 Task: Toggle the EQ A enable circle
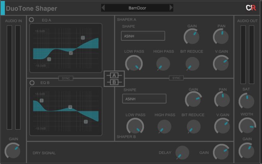click(31, 20)
